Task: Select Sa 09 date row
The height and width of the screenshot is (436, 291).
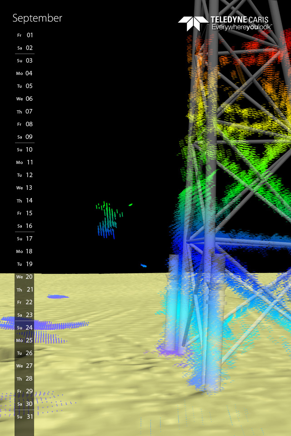Action: click(x=25, y=137)
